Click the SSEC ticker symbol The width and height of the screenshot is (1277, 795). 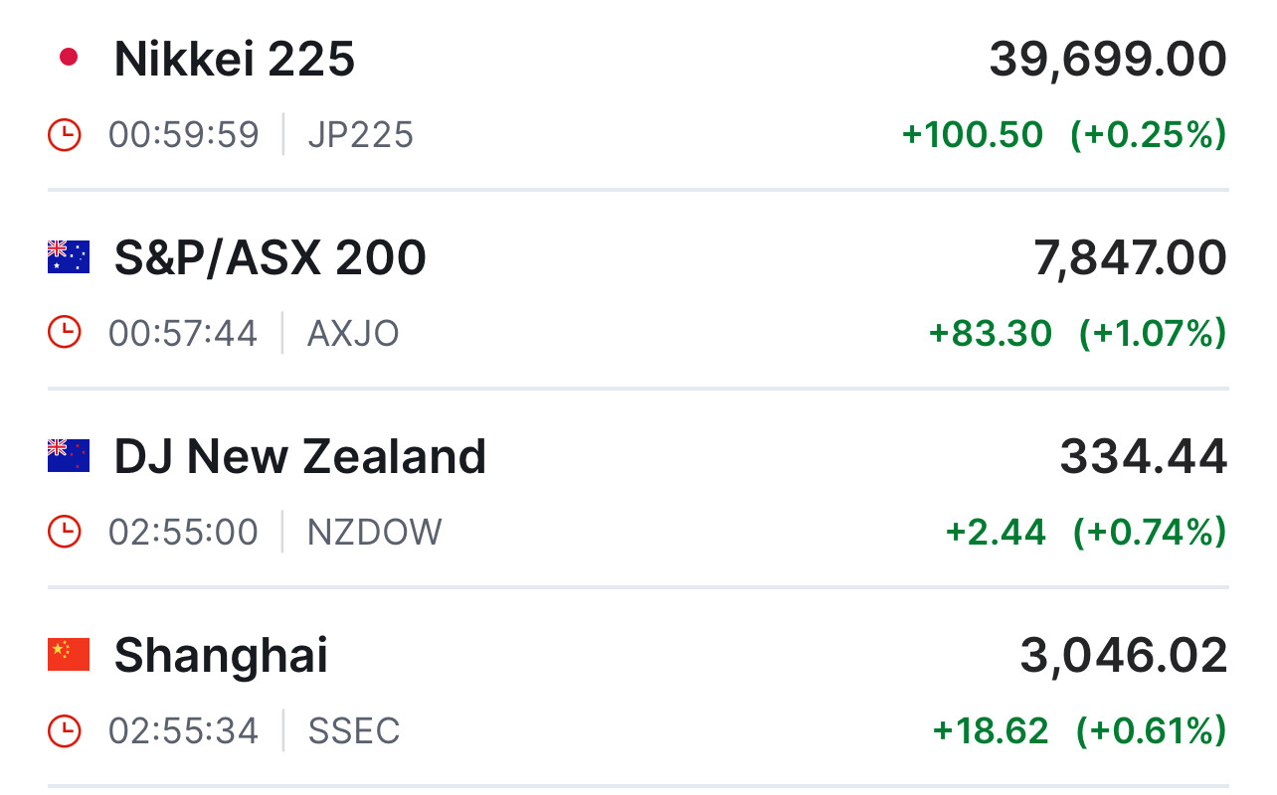click(354, 730)
